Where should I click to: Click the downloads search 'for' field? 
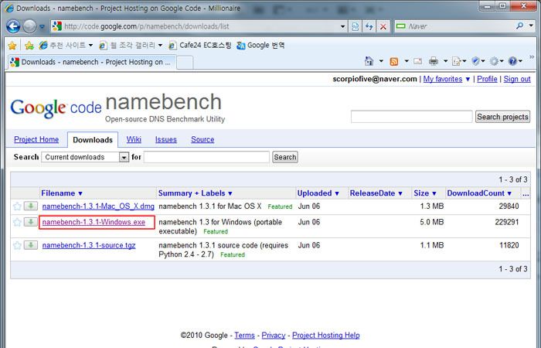point(206,157)
